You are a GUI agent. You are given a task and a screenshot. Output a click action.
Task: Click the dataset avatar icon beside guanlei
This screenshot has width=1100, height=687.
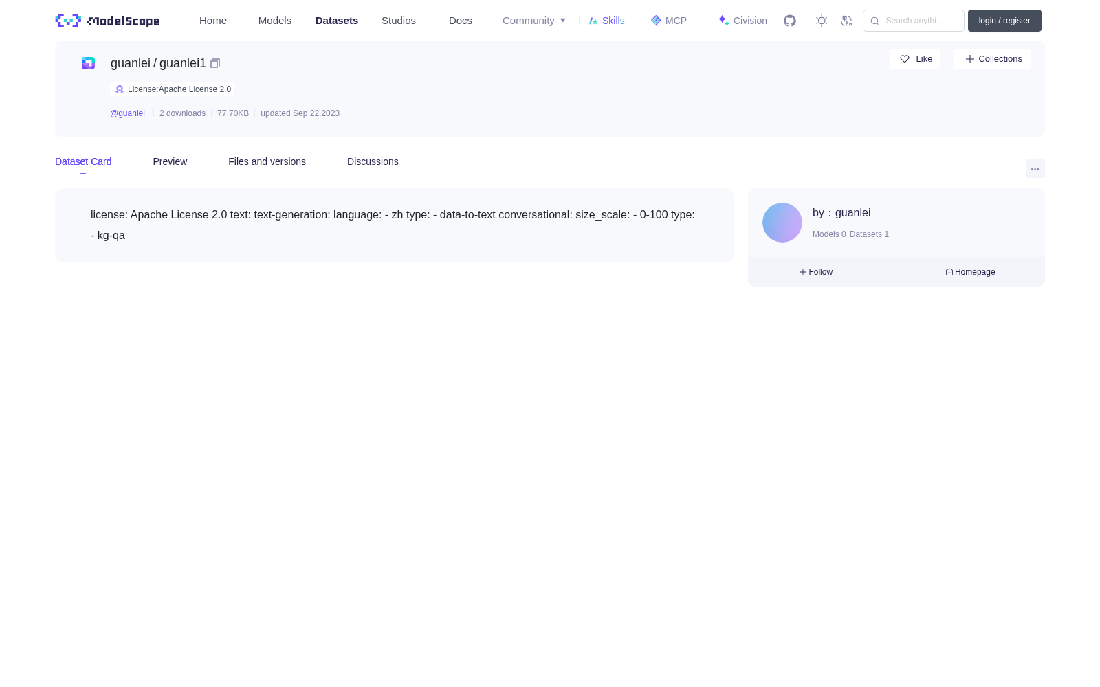coord(89,63)
